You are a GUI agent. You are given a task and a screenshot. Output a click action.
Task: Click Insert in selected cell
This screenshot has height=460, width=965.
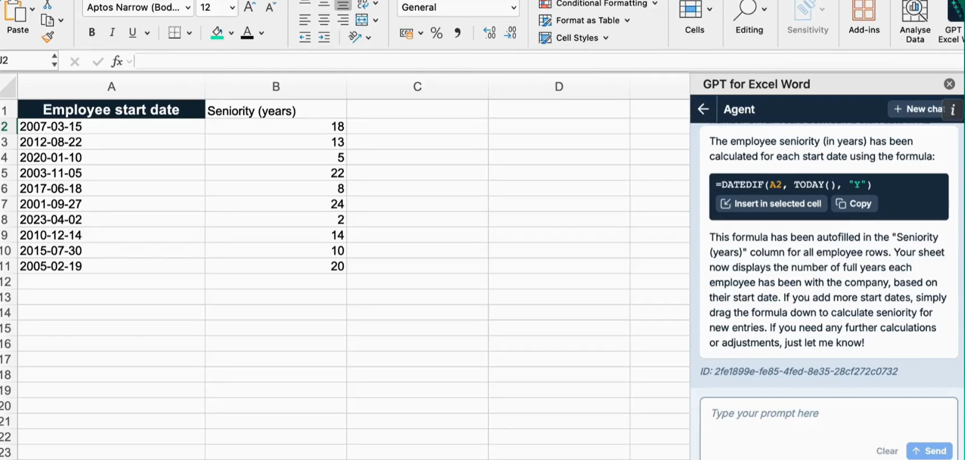(771, 204)
